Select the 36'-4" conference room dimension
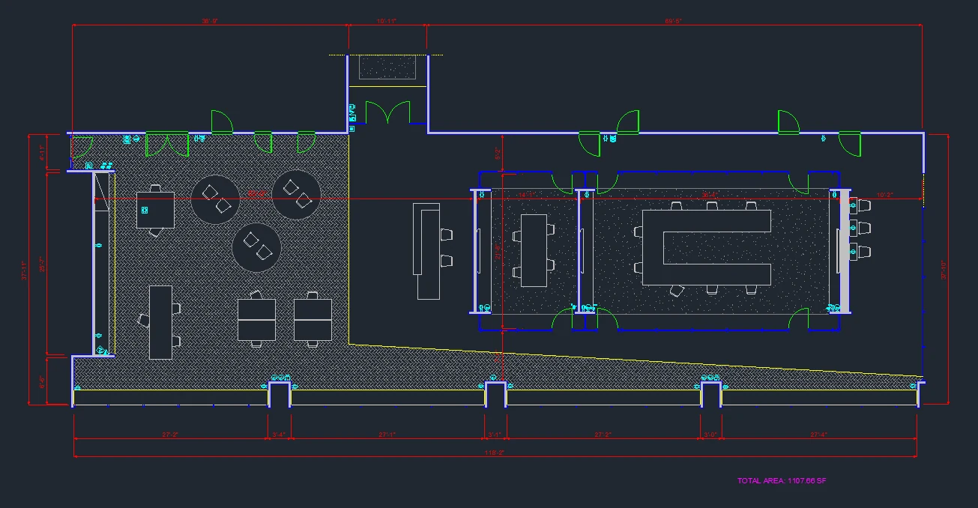 point(710,195)
